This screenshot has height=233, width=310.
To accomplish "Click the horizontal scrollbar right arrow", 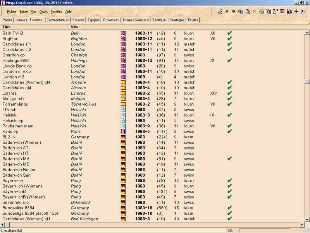I will pos(302,224).
